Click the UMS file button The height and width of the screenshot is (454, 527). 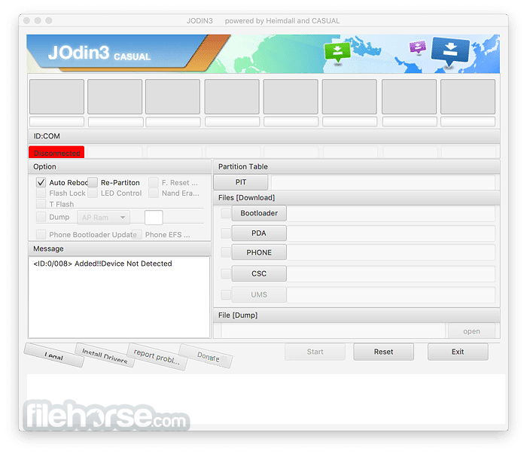pos(259,294)
